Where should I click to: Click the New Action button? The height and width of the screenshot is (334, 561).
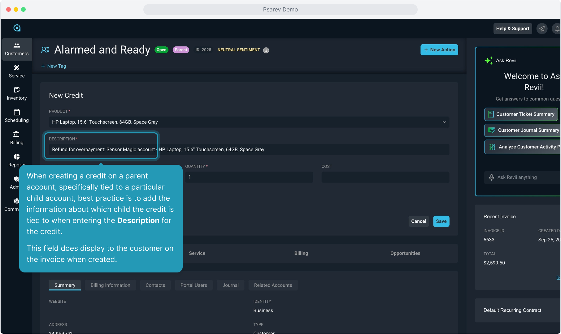tap(439, 50)
